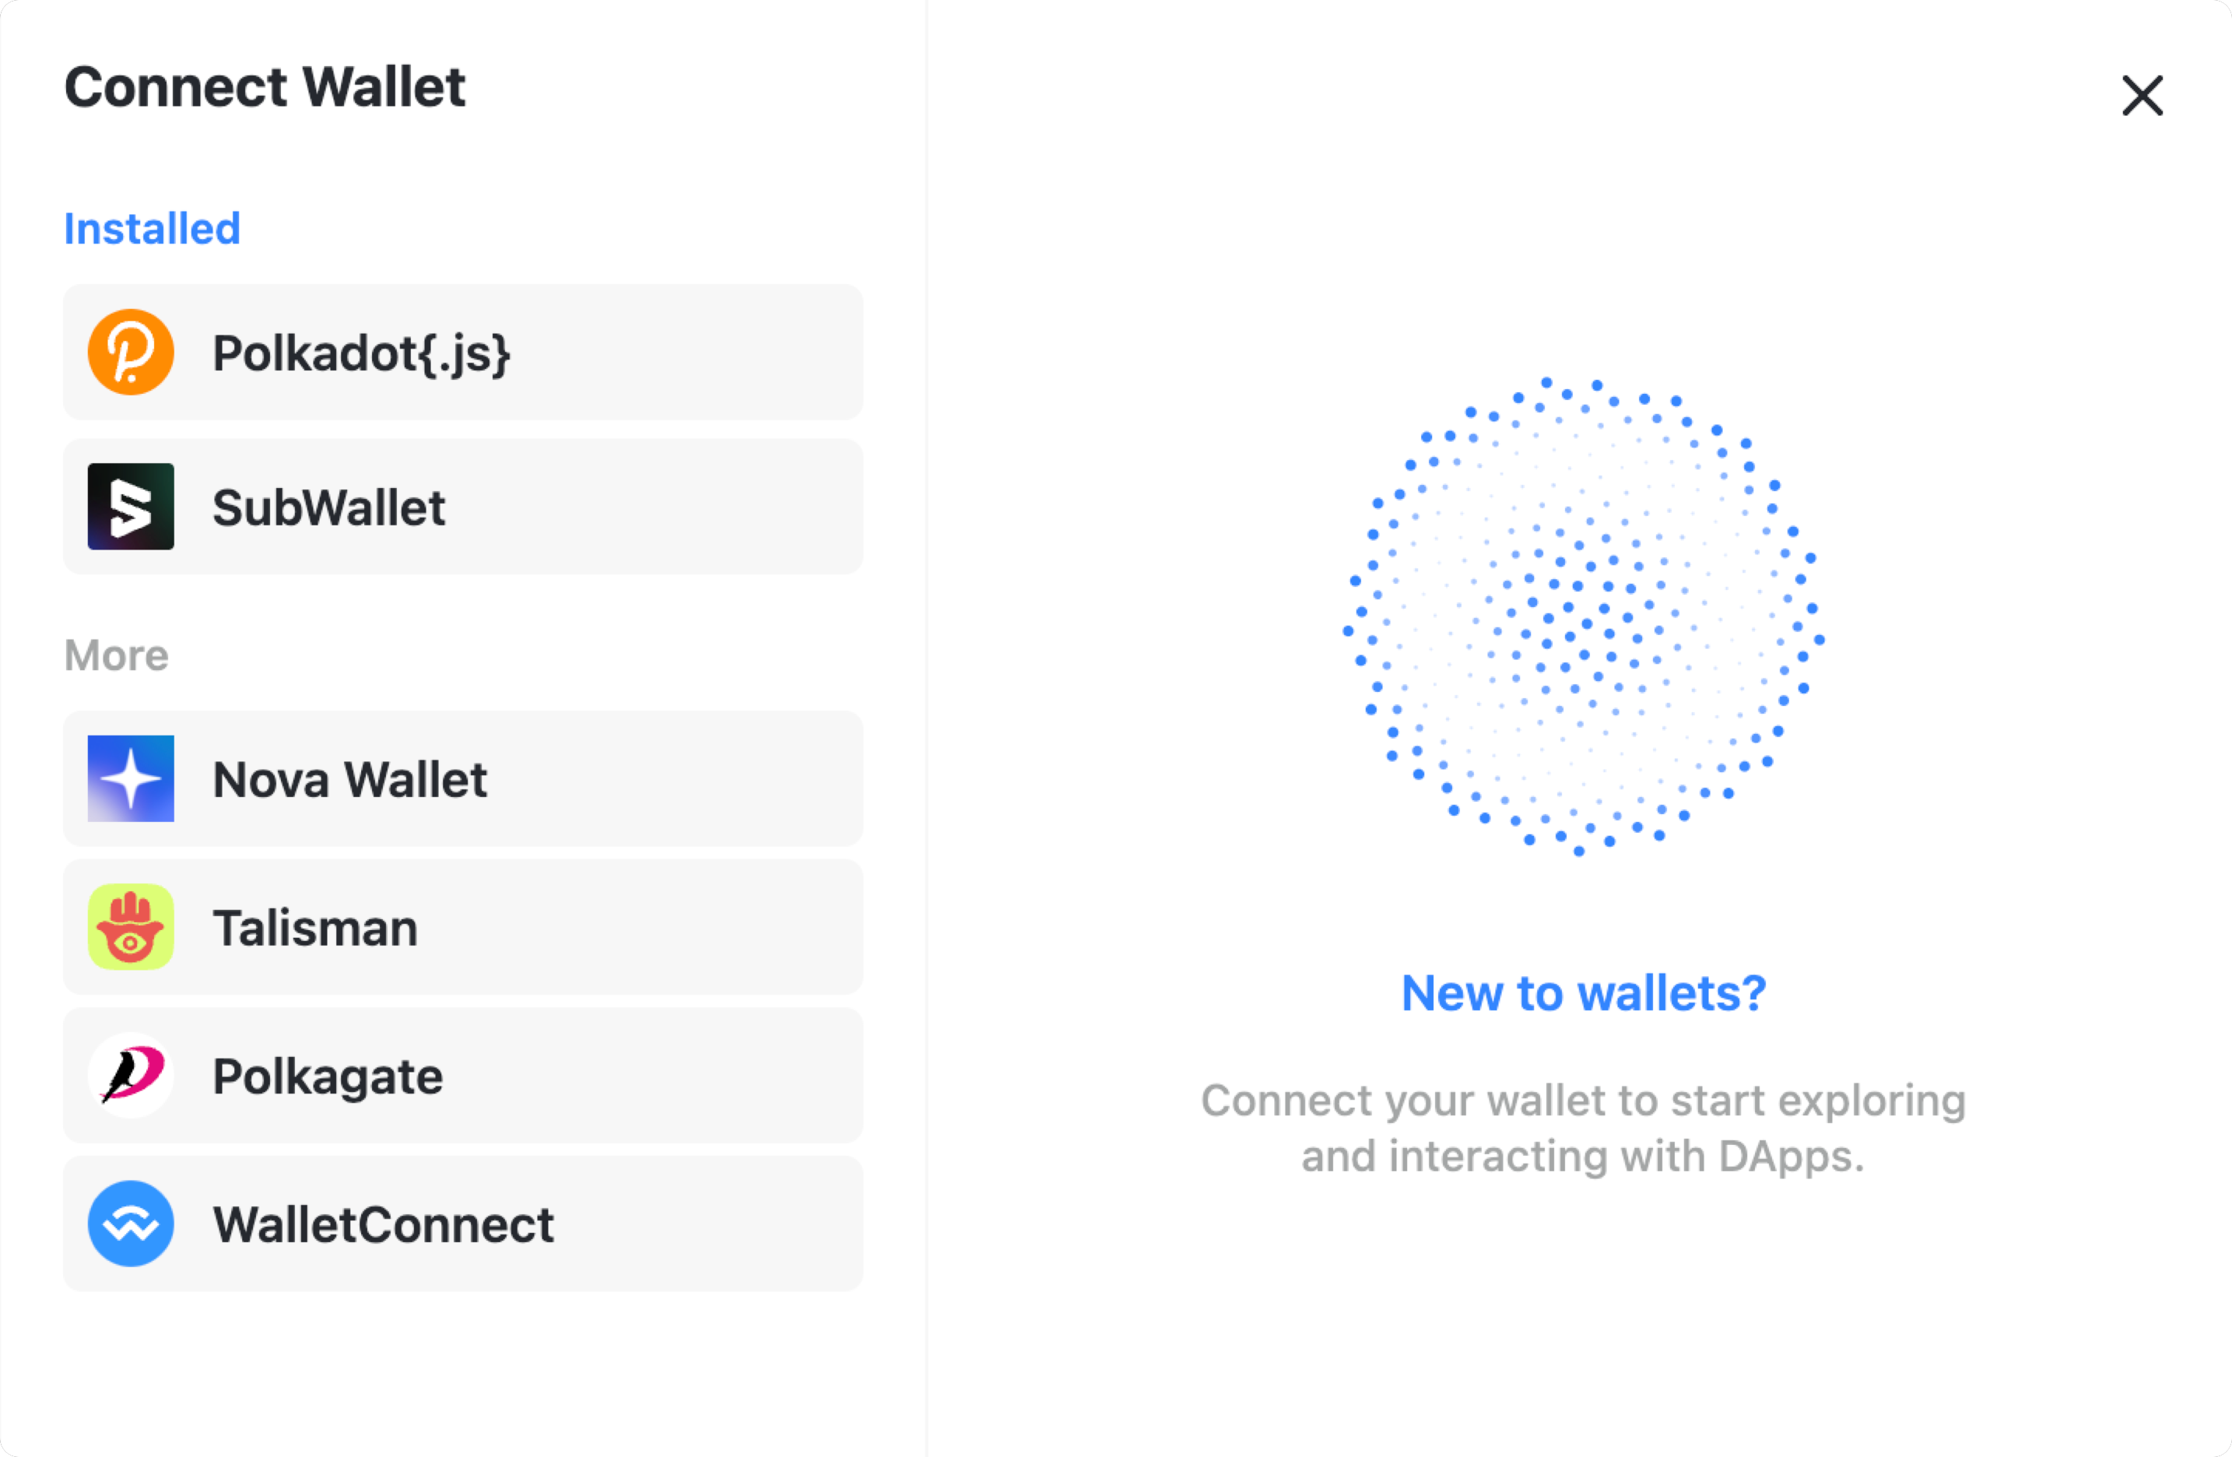Open the Polkadot{.js} connection option

tap(461, 353)
